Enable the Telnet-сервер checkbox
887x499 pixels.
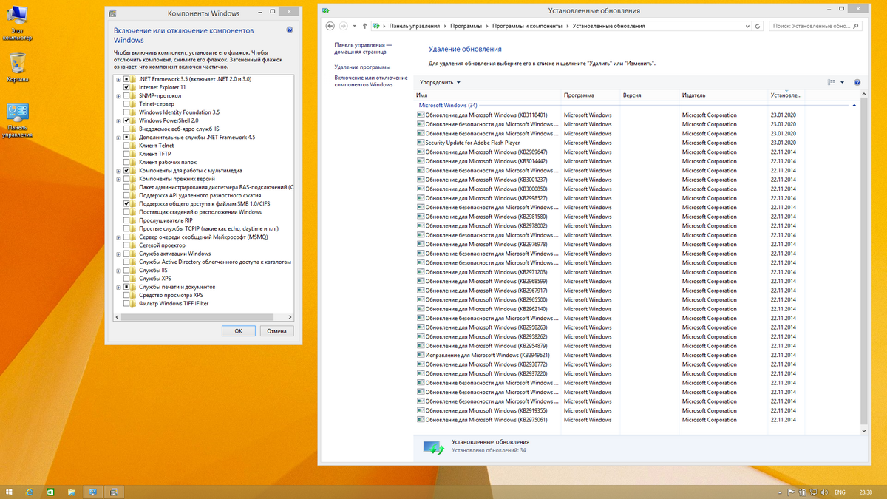tap(126, 104)
